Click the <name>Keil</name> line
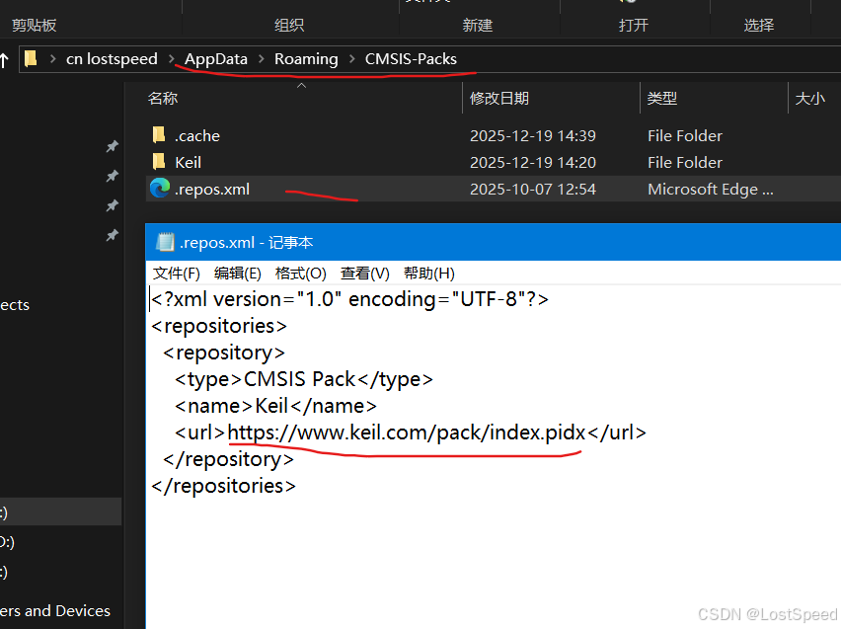 (x=275, y=406)
